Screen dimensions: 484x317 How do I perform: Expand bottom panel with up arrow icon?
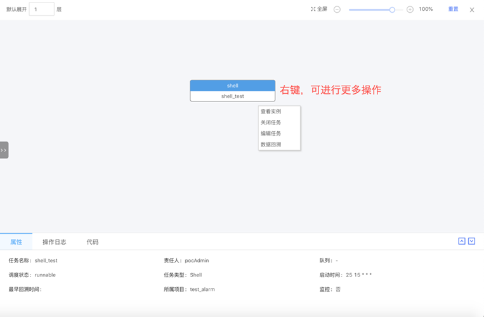pyautogui.click(x=462, y=241)
